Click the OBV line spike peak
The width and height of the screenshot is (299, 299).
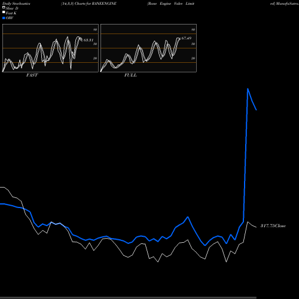pos(248,89)
